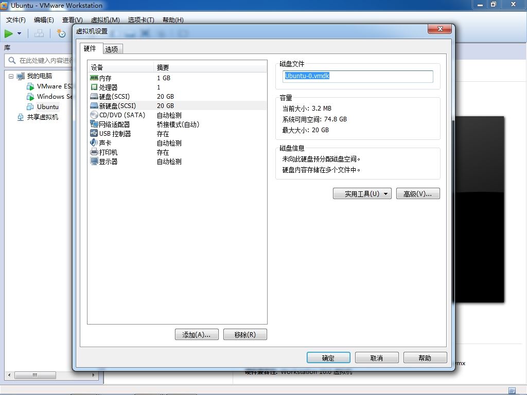Click the grayed send keys toolbar icon
Screen dimensions: 527x395
39,33
